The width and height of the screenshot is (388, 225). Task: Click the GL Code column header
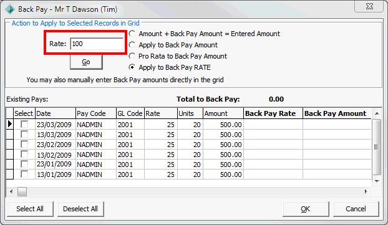click(130, 113)
